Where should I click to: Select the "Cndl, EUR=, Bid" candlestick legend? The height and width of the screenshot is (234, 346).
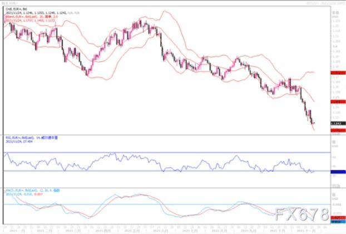click(16, 9)
